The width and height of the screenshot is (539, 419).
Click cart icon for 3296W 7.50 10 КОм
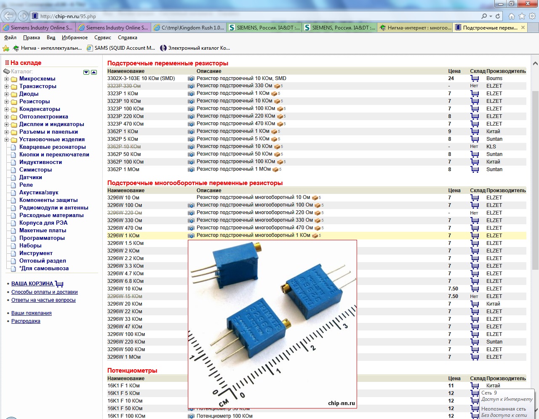coord(475,289)
